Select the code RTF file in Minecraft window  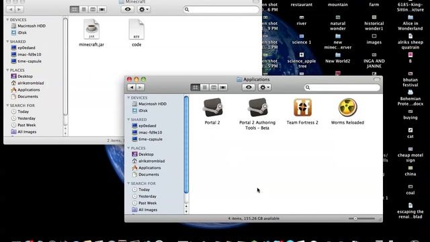click(136, 30)
